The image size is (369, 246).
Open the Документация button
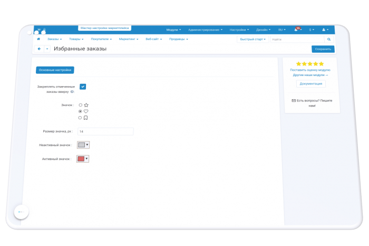tap(311, 83)
